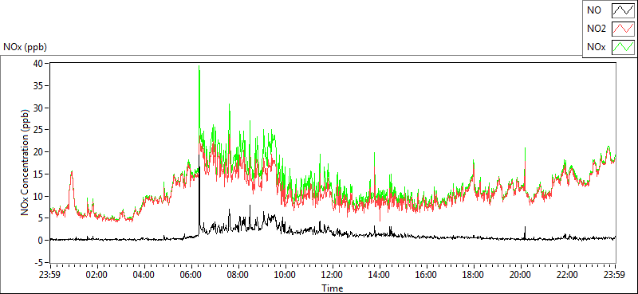The width and height of the screenshot is (638, 294).
Task: Click the NO2 red legend line icon
Action: (x=623, y=29)
